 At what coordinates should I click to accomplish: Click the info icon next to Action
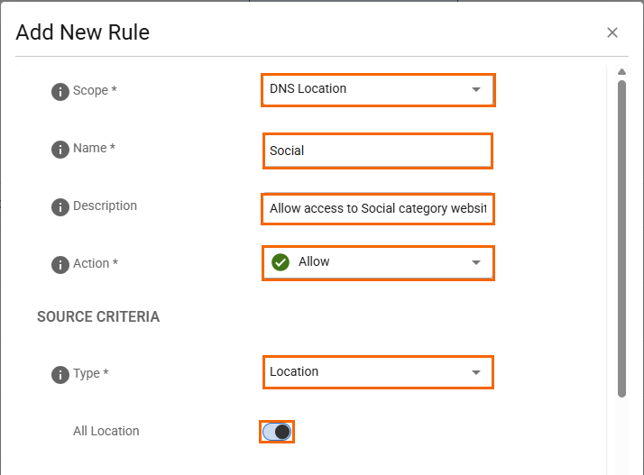coord(60,264)
